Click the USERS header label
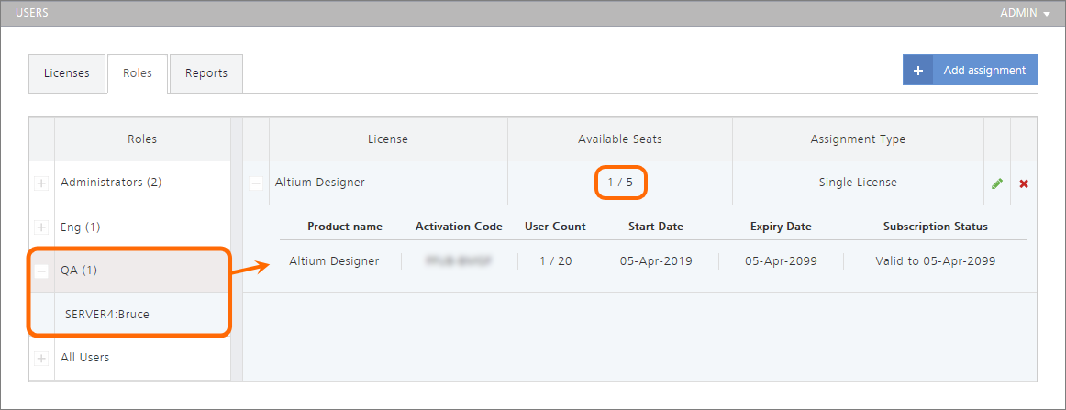This screenshot has width=1066, height=410. pyautogui.click(x=32, y=14)
